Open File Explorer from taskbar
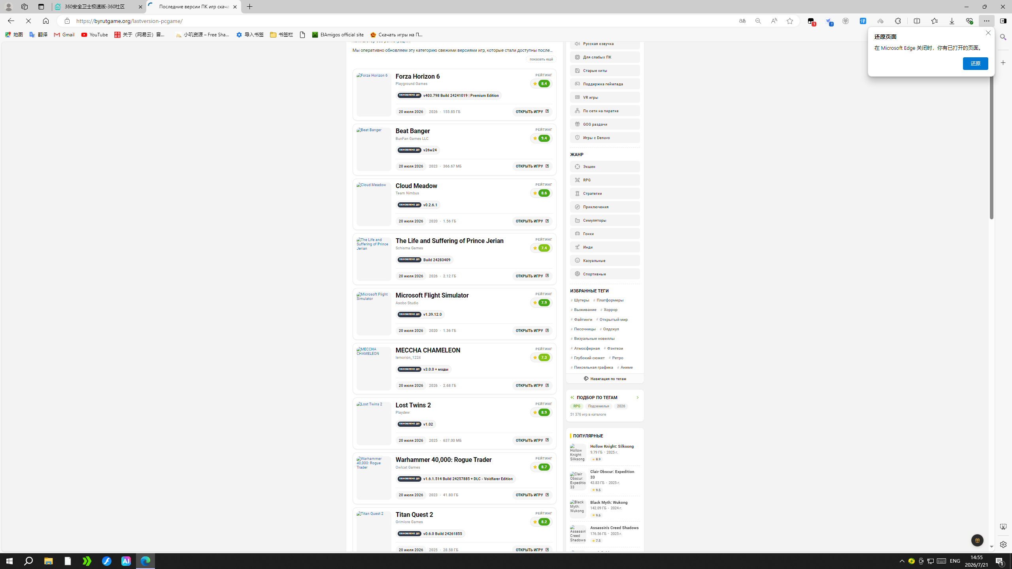This screenshot has width=1012, height=569. (x=48, y=561)
